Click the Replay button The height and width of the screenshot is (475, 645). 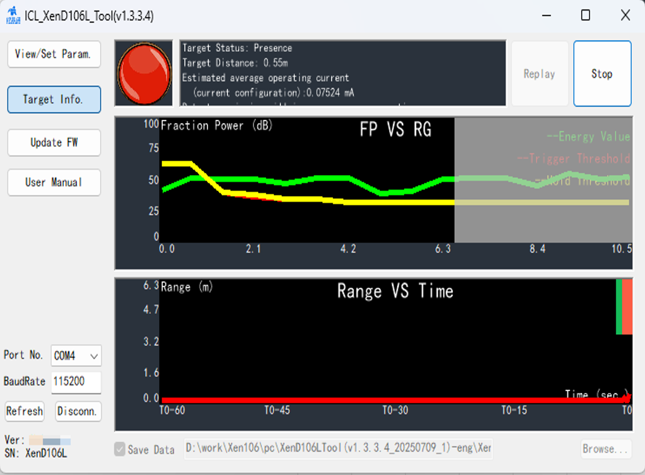[x=540, y=74]
